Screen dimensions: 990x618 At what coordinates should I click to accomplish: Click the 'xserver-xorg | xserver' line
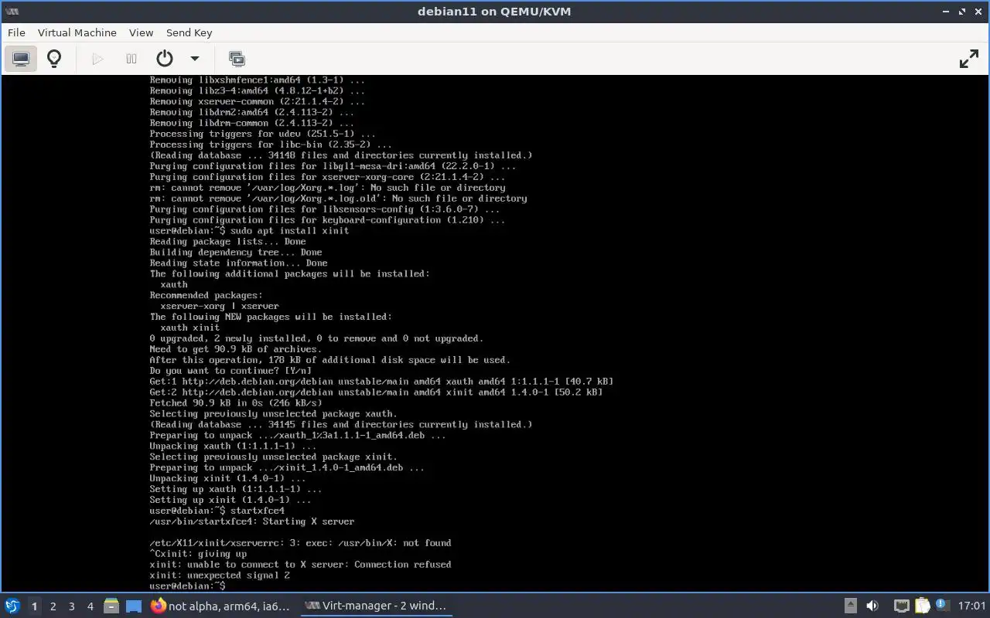(220, 306)
